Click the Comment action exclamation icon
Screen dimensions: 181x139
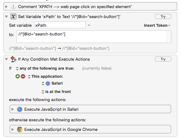pos(13,7)
